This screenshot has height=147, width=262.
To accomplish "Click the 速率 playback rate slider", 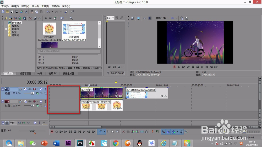I will 32,131.
